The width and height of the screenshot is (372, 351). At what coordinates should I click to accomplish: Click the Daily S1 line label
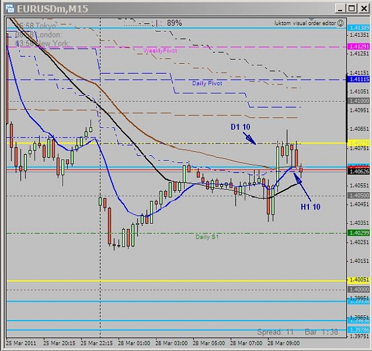(207, 237)
